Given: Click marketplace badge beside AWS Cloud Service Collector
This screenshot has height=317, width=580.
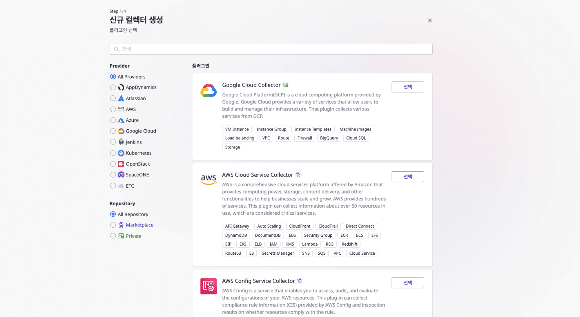Looking at the screenshot, I should (298, 175).
